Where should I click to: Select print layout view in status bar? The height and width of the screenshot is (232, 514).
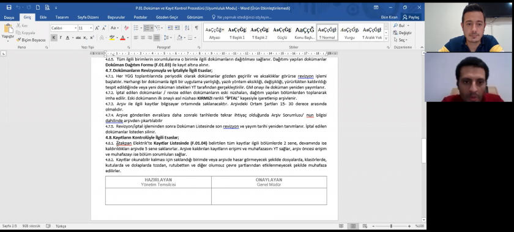click(x=353, y=226)
